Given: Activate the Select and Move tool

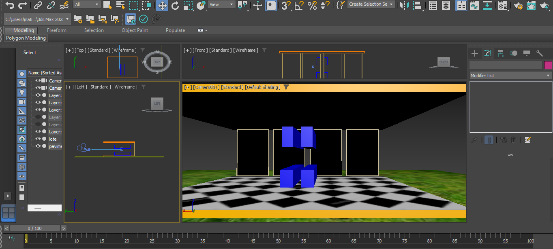Looking at the screenshot, I should pyautogui.click(x=162, y=5).
